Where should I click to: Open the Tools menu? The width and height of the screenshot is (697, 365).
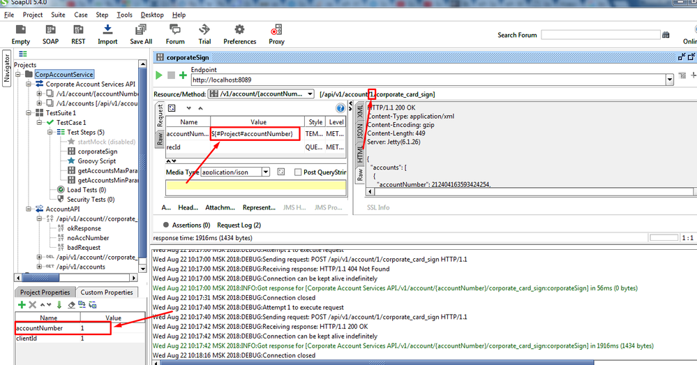point(125,15)
